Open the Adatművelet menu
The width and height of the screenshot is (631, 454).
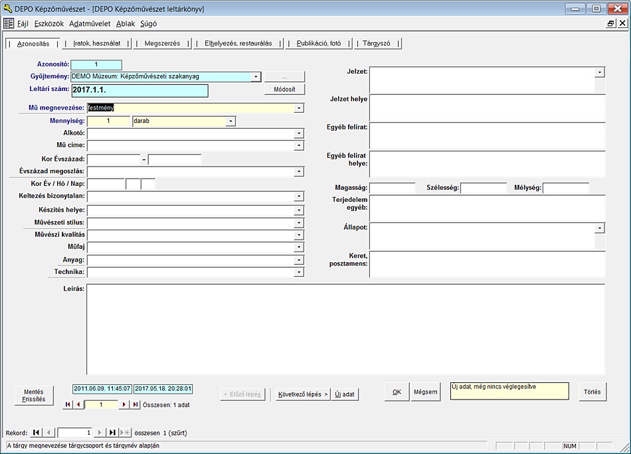click(x=90, y=23)
